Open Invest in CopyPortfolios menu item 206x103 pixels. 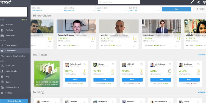click(15, 56)
